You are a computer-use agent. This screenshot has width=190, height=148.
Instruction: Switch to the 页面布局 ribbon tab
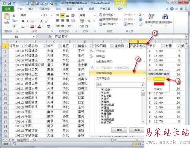pyautogui.click(x=44, y=9)
